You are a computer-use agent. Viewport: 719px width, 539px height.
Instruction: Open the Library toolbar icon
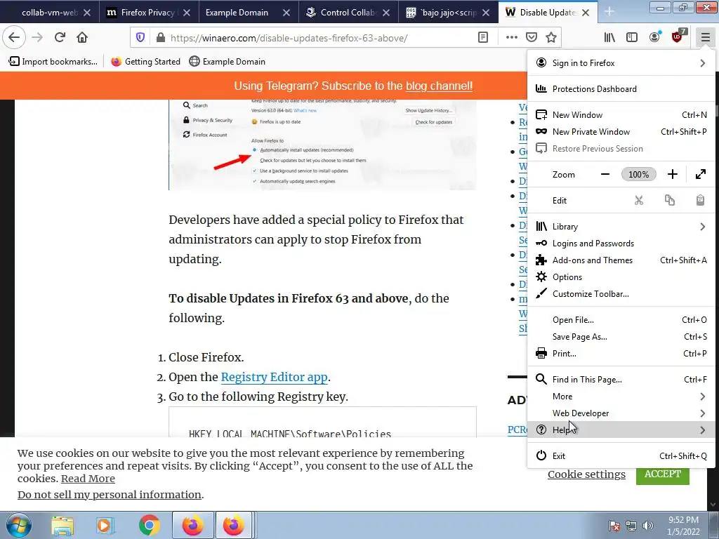609,38
